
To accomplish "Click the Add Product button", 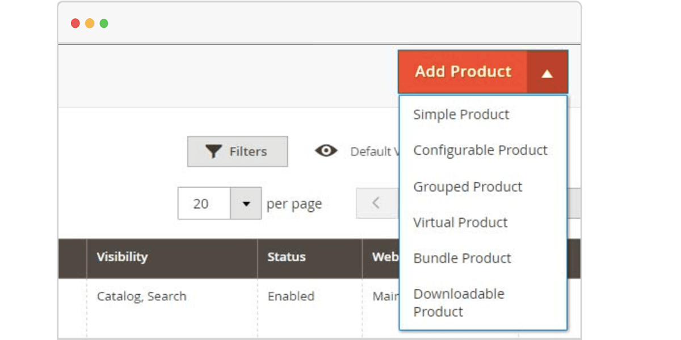I will click(463, 72).
